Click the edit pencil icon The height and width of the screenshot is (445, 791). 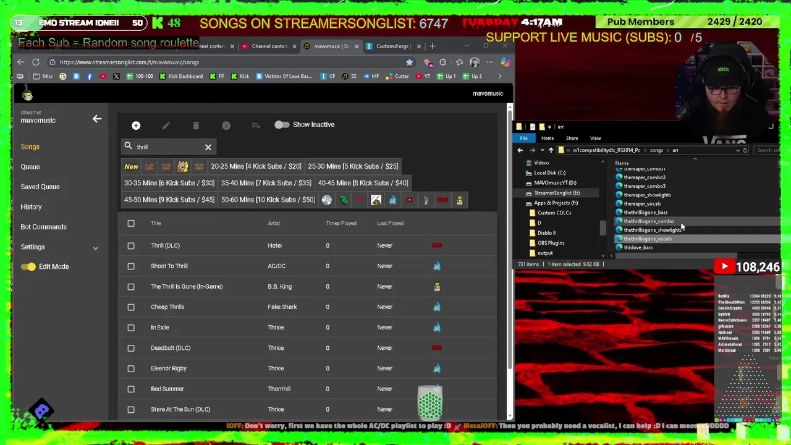pos(166,125)
